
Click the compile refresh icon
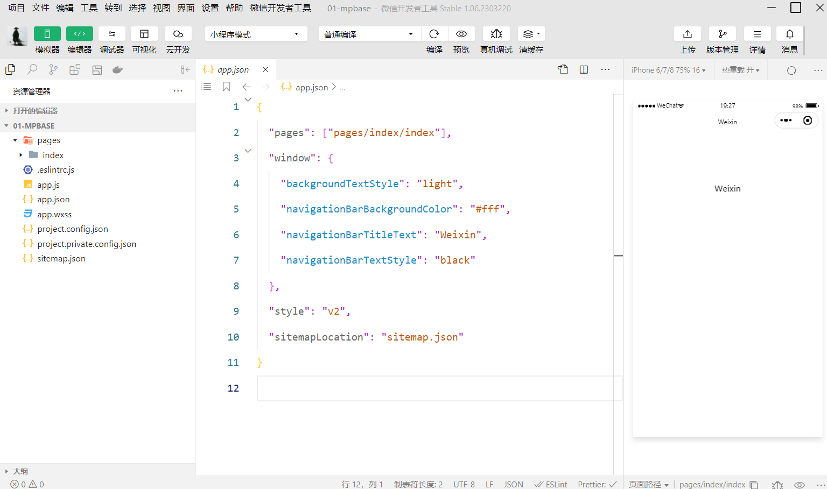click(x=434, y=34)
